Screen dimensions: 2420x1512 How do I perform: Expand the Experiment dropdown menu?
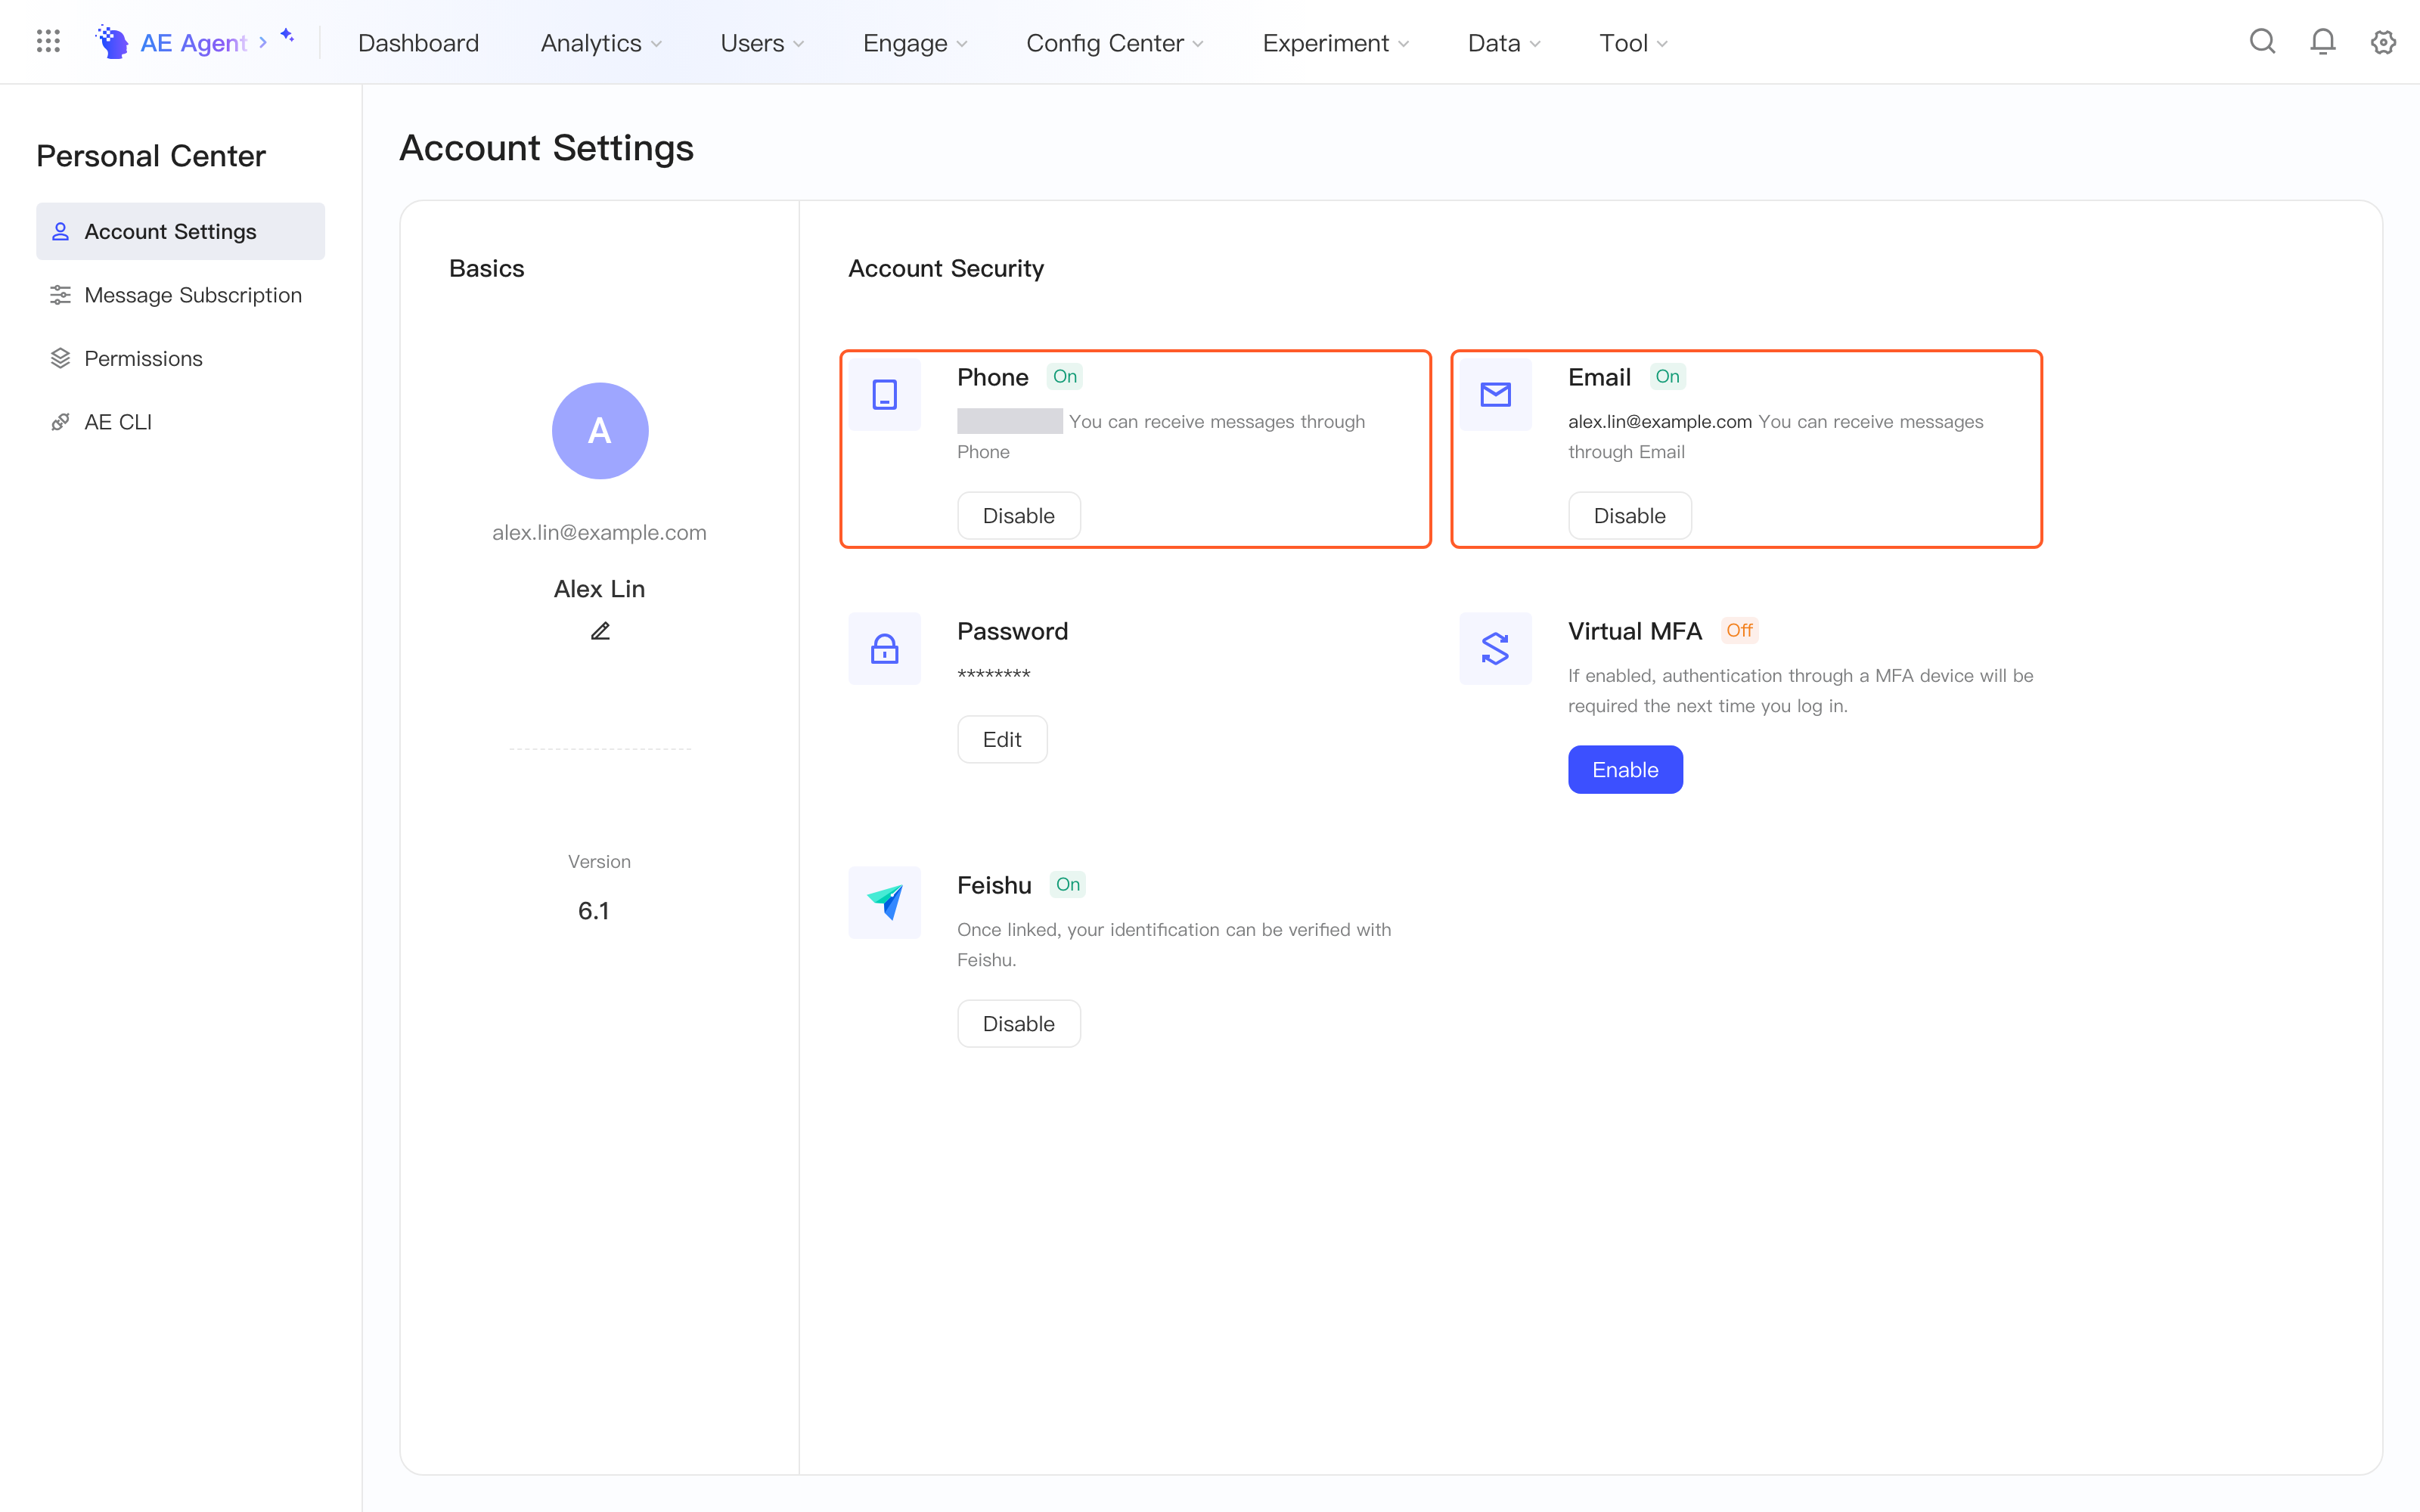click(x=1336, y=43)
